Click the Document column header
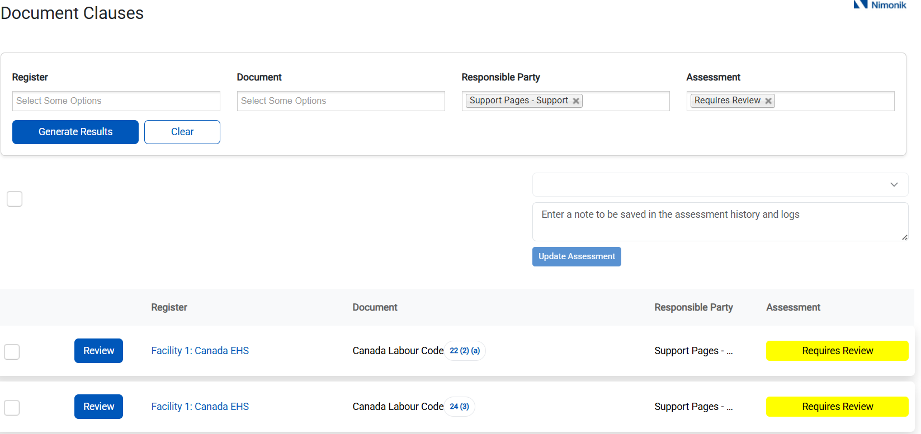Viewport: 921px width, 434px height. [375, 307]
